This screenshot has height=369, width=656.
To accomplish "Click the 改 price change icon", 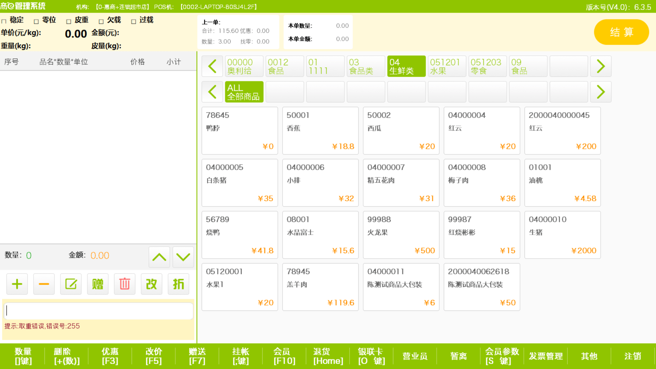I will [x=151, y=284].
